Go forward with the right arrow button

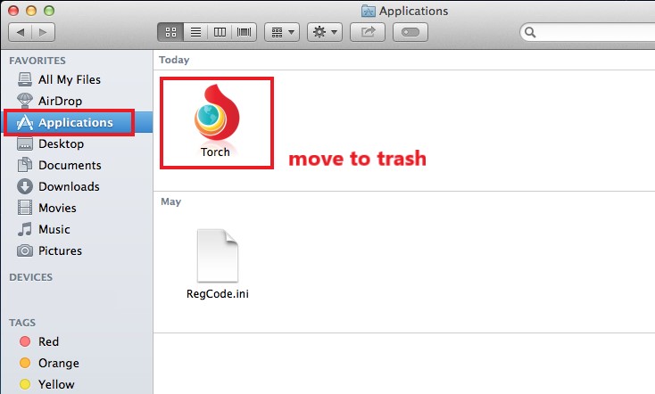point(43,32)
